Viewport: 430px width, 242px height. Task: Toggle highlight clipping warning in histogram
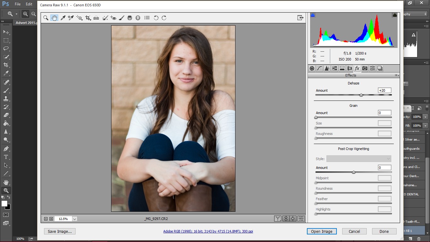click(395, 15)
